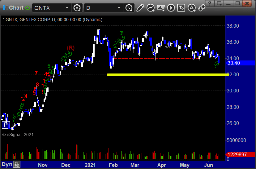Open the alerts A circle menu
Screen dimensions: 256x169
pyautogui.click(x=192, y=8)
